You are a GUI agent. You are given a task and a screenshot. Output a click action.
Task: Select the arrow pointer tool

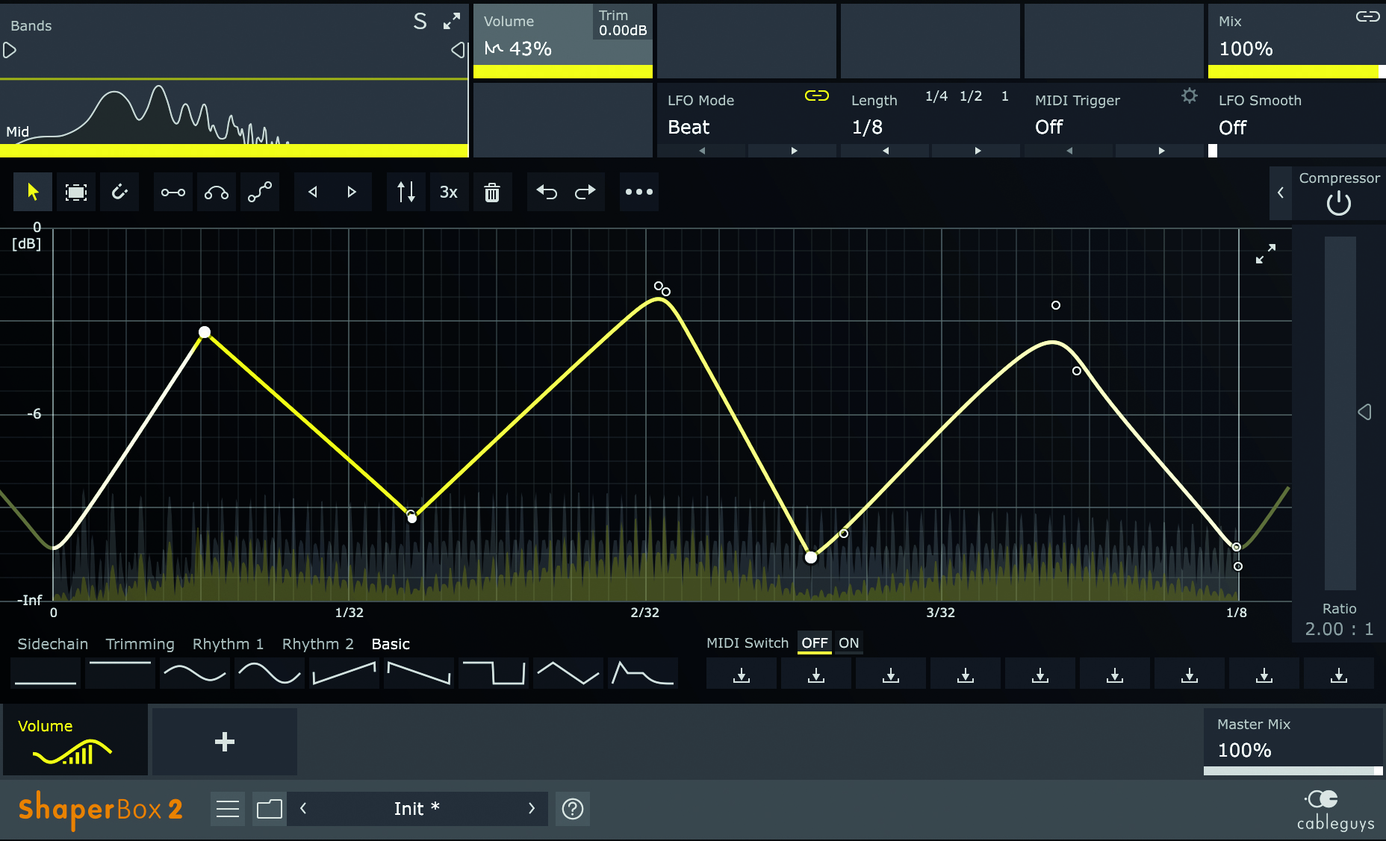33,193
